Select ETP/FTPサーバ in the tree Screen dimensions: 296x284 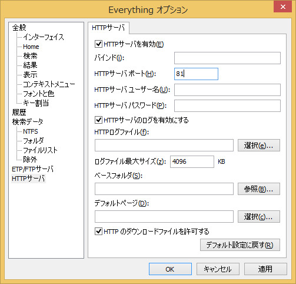32,169
